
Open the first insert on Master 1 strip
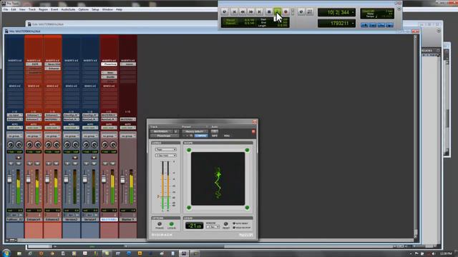(127, 64)
